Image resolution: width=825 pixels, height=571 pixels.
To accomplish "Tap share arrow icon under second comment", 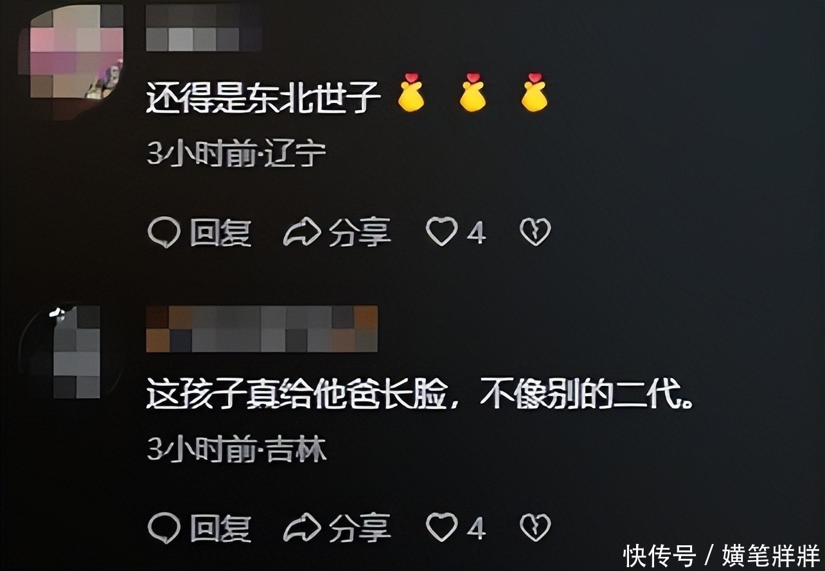I will point(302,529).
